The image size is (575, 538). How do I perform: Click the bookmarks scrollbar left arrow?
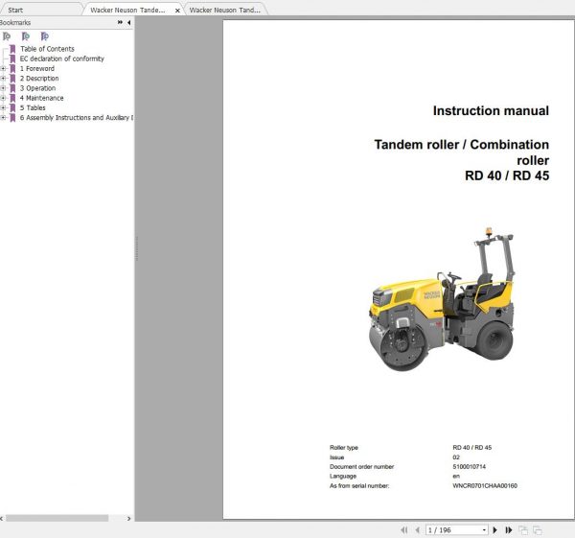pos(2,518)
